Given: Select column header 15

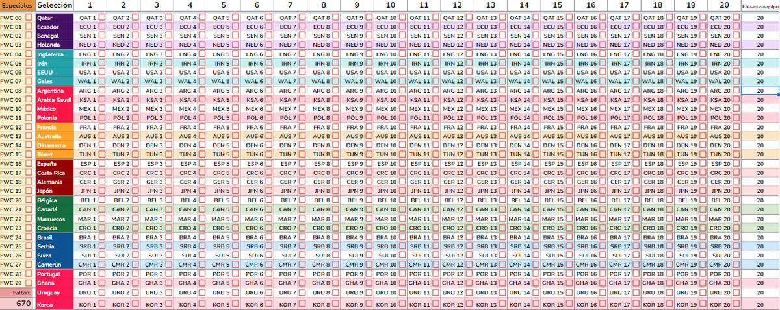Looking at the screenshot, I should pos(558,6).
